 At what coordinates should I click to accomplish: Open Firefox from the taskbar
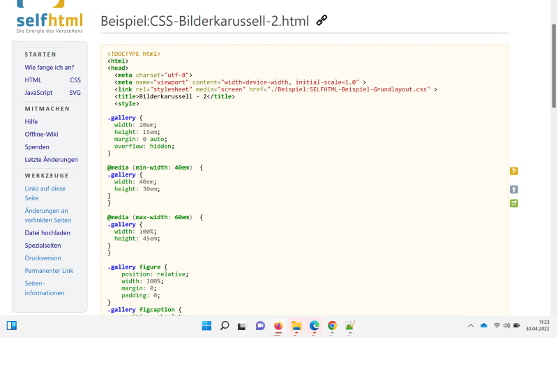(278, 326)
